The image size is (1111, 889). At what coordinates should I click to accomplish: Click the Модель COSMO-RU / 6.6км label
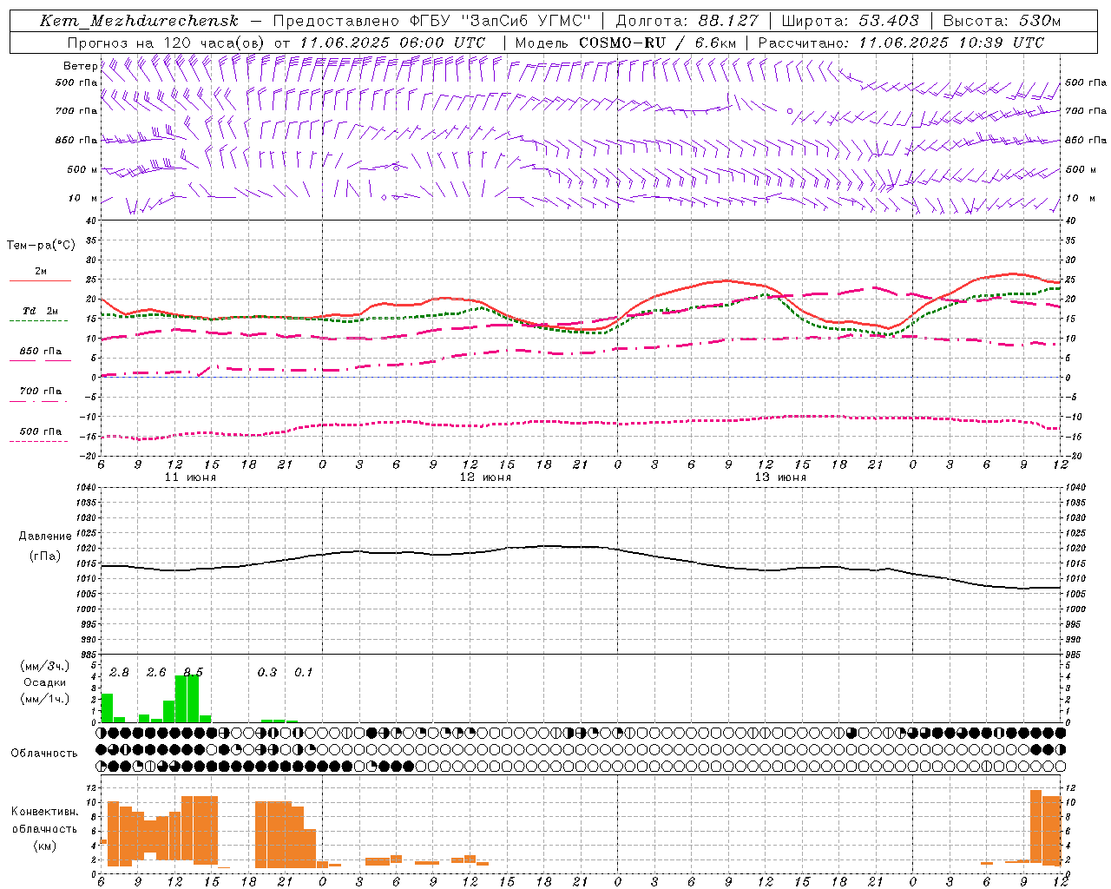pos(626,43)
